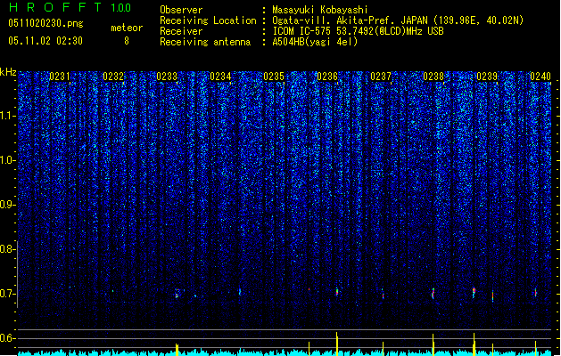Click the 0.6 kHz axis label
Viewport: 561px width, 356px height.
point(7,338)
